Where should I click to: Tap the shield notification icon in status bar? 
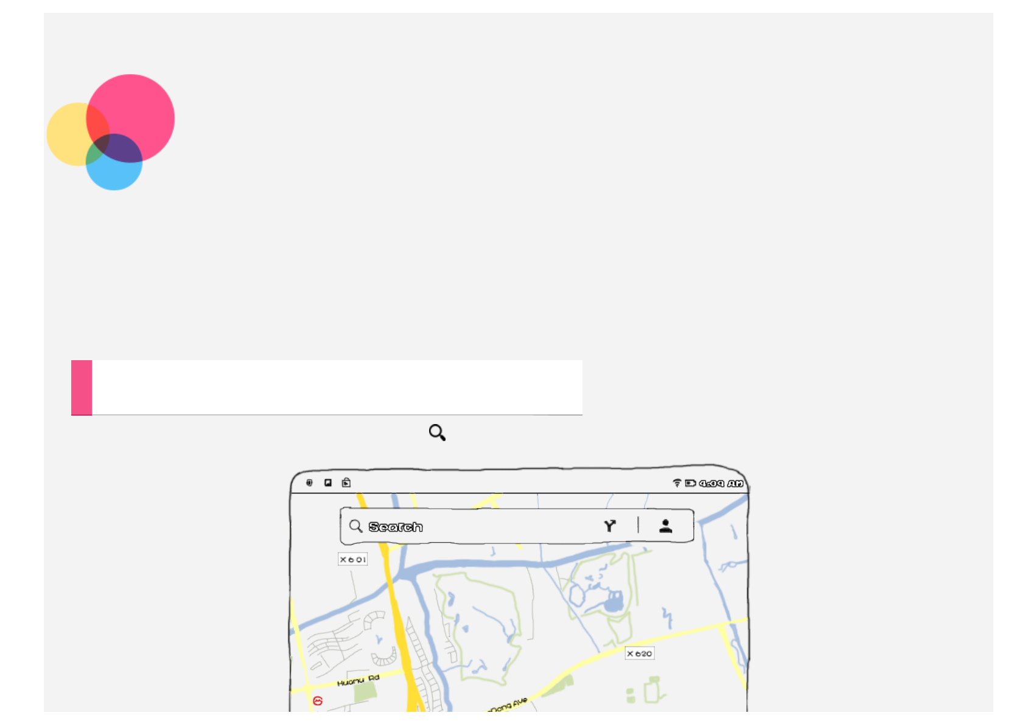309,482
